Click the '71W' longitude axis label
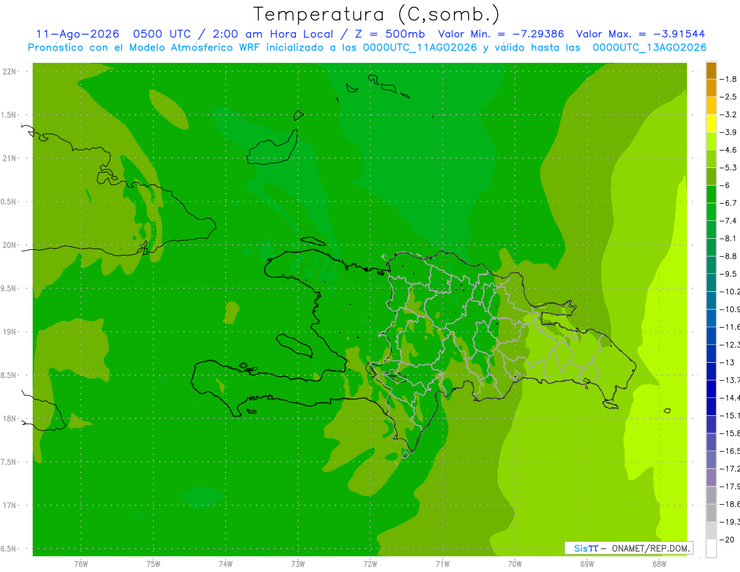The height and width of the screenshot is (572, 740). 442,563
